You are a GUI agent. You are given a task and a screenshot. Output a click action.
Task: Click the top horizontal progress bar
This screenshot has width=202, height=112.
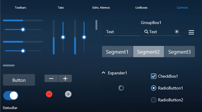(x=23, y=20)
